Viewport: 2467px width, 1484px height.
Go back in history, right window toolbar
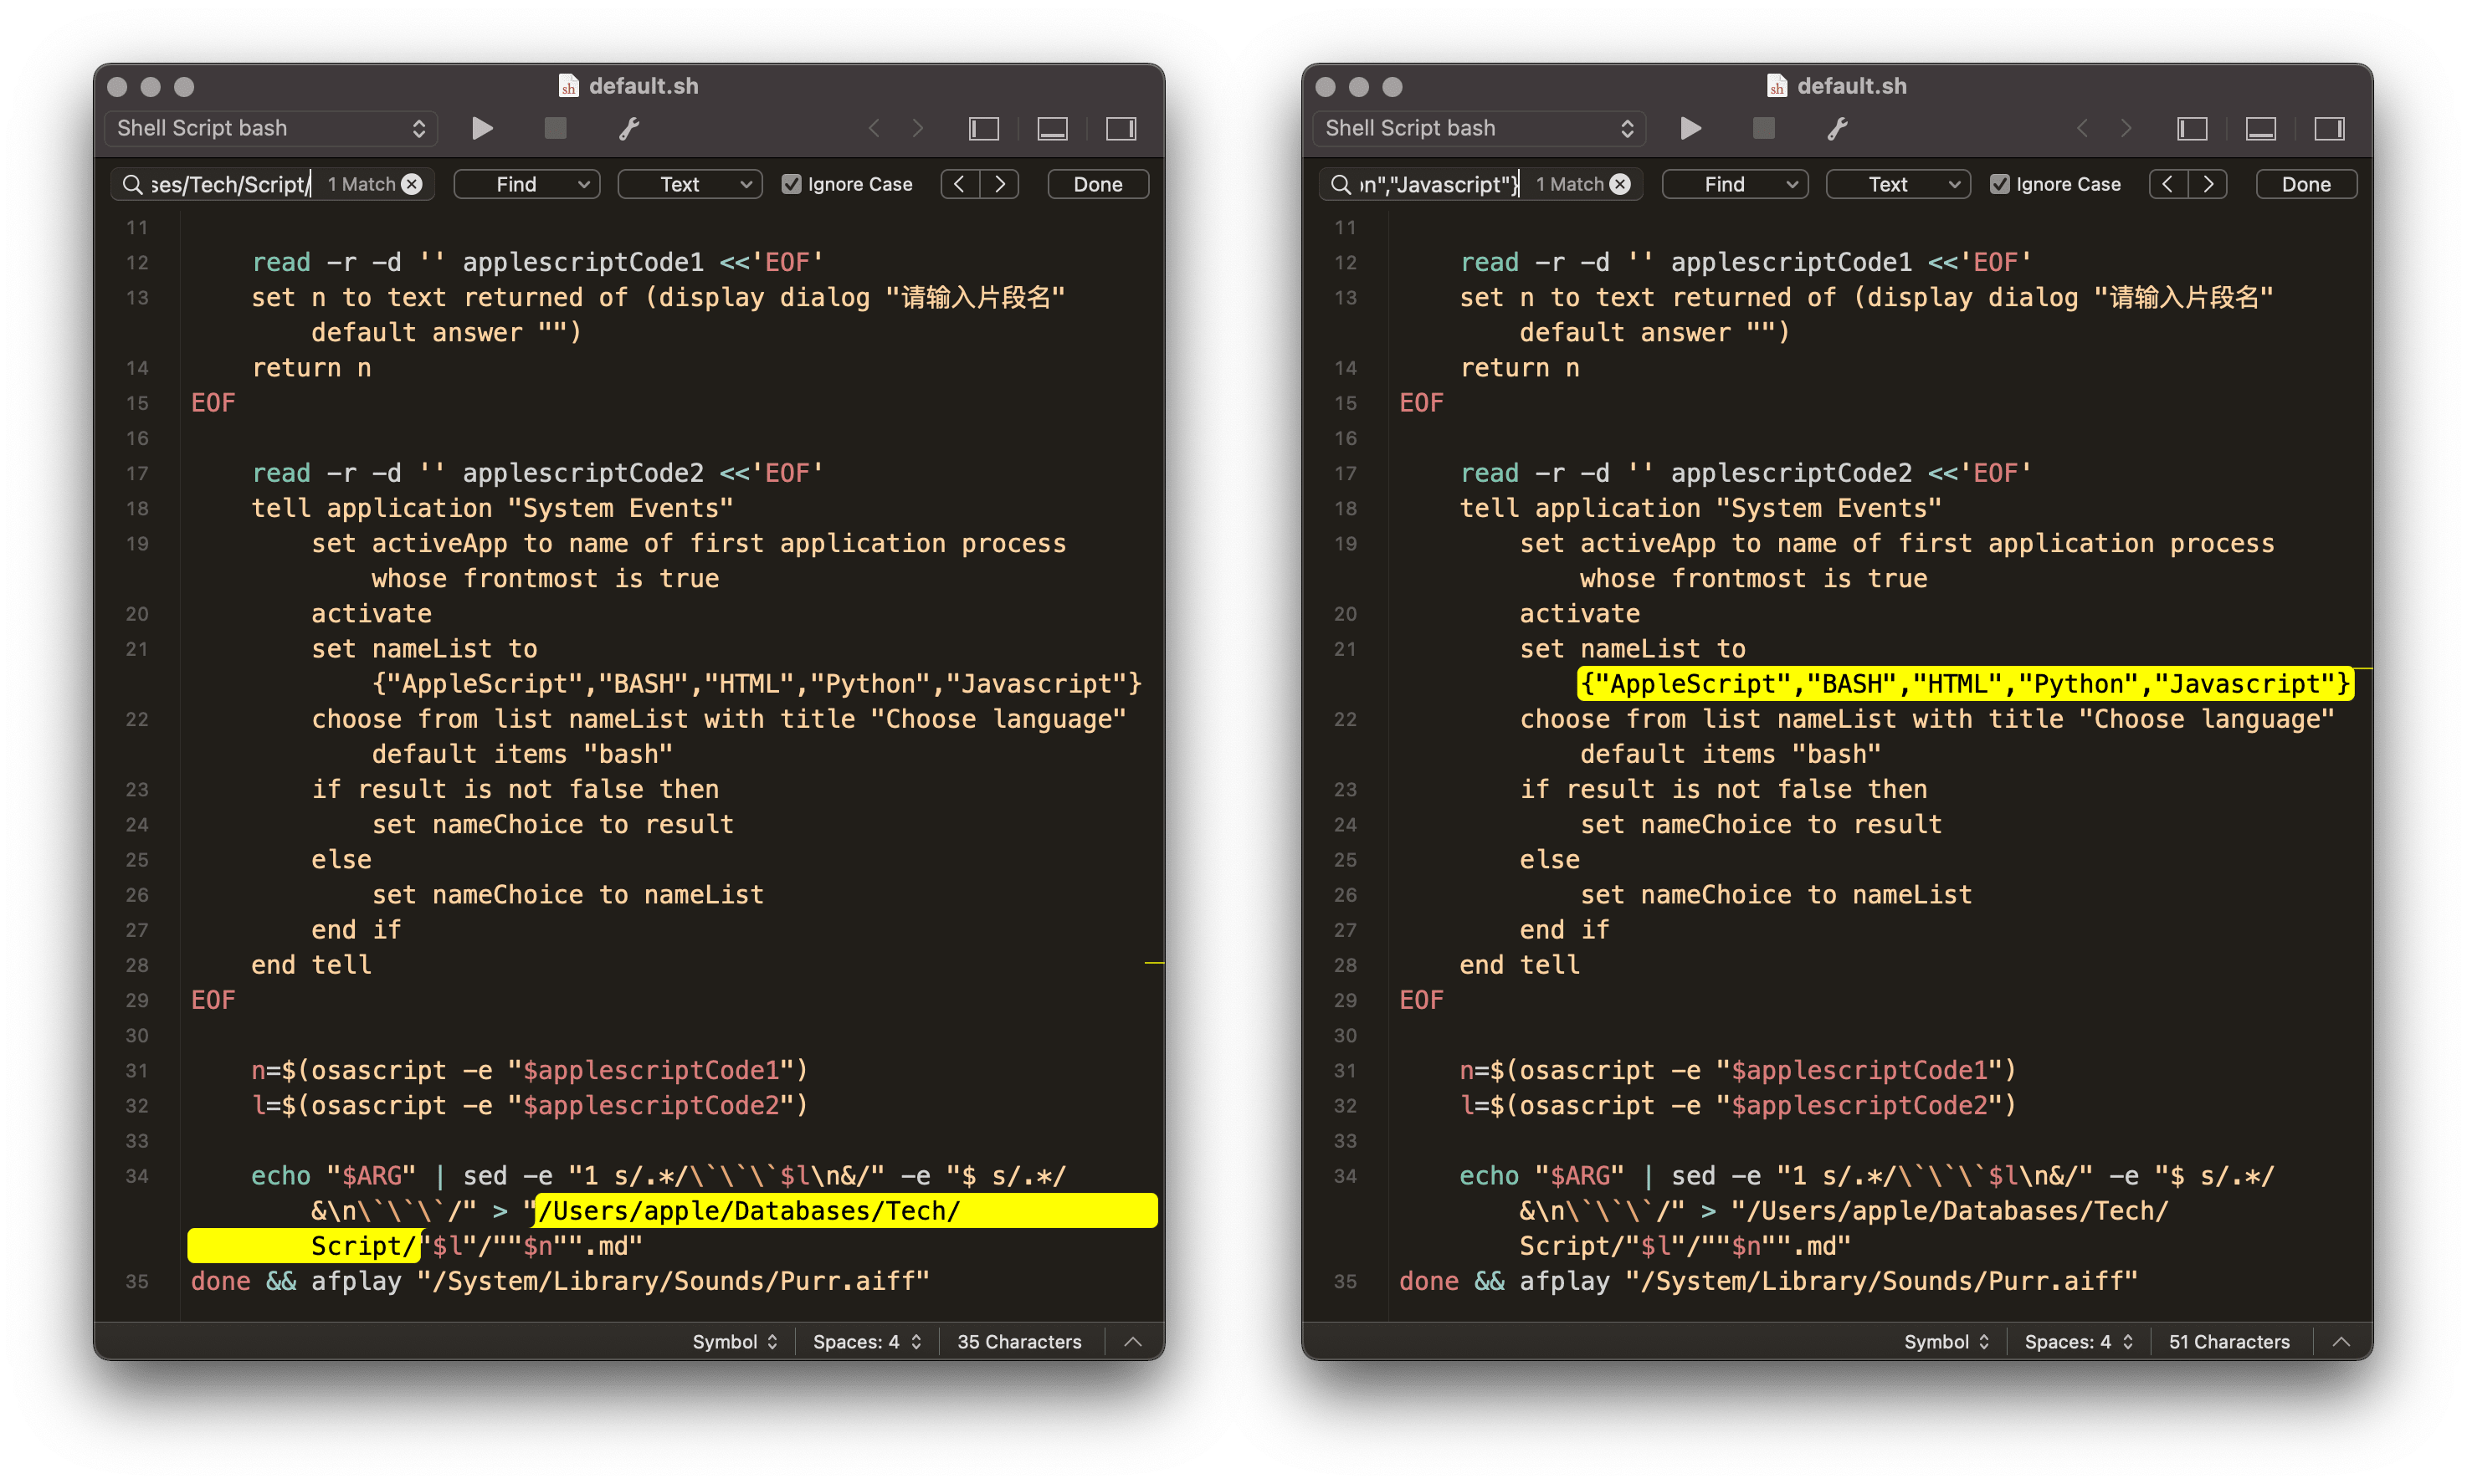2083,128
